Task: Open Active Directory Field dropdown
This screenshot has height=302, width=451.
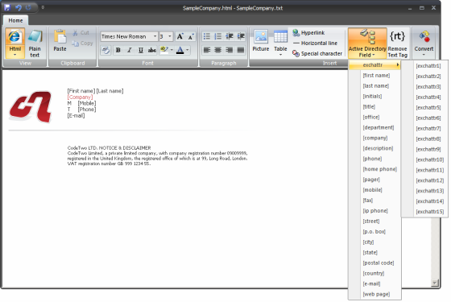Action: (367, 43)
